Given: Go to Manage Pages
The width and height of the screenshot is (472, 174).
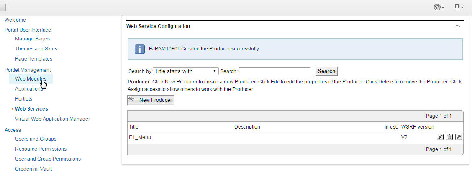Looking at the screenshot, I should pyautogui.click(x=32, y=39).
